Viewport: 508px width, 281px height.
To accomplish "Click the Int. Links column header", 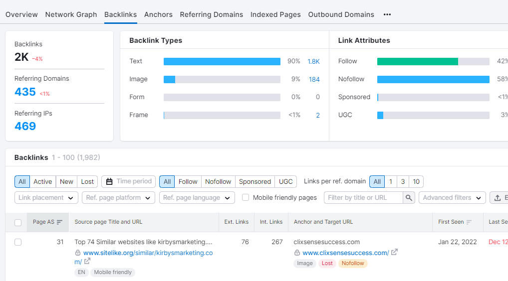I will (x=271, y=222).
